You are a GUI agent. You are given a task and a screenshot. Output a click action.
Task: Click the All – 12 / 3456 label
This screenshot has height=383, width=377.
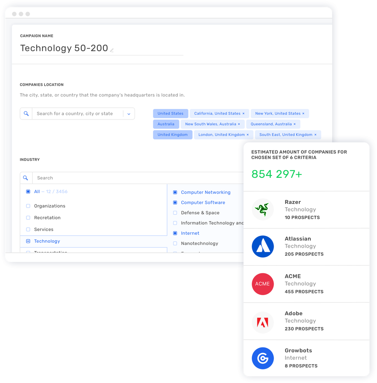(51, 191)
